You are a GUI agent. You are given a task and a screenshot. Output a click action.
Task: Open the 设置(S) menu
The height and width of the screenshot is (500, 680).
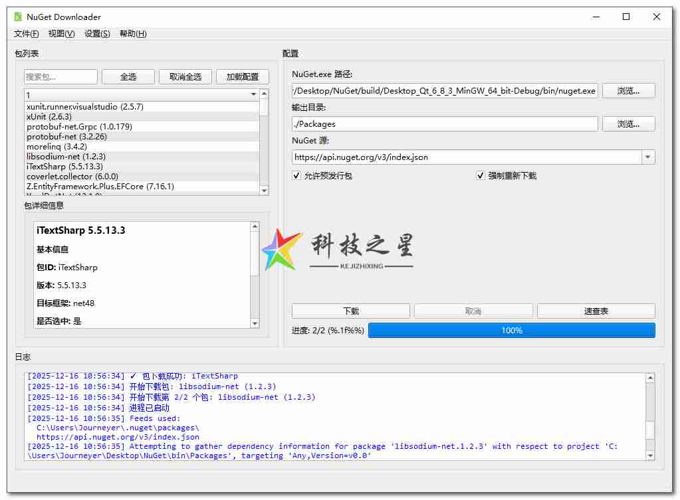pyautogui.click(x=97, y=34)
